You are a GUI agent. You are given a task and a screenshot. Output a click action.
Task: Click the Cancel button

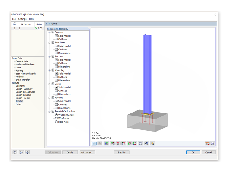(x=209, y=152)
